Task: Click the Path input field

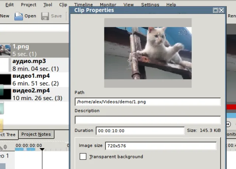Action: tap(147, 102)
